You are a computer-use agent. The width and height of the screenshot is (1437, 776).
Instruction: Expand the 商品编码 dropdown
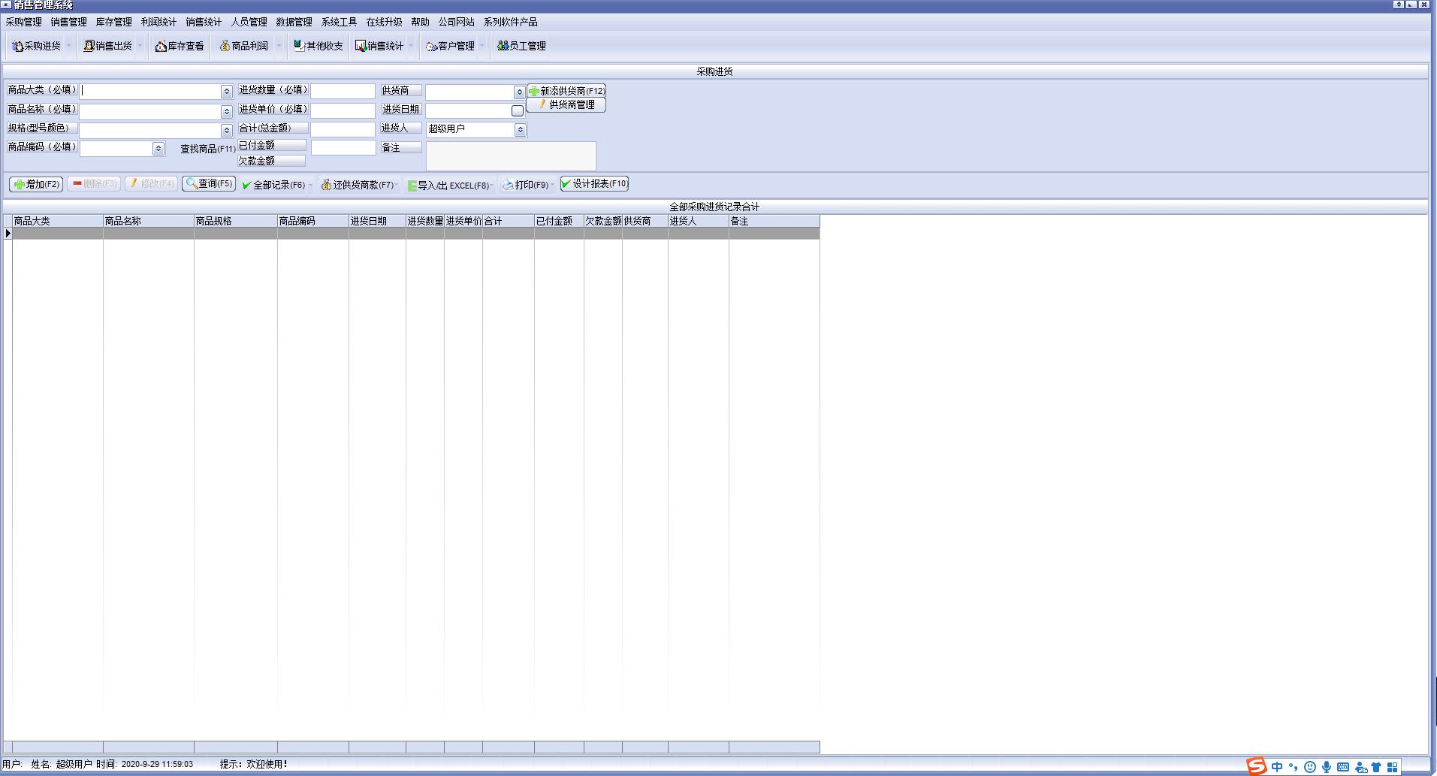click(x=158, y=149)
